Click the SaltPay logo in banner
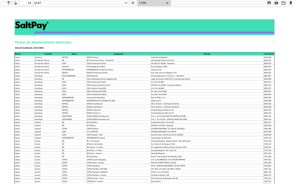Image resolution: width=293 pixels, height=184 pixels. 31,25
